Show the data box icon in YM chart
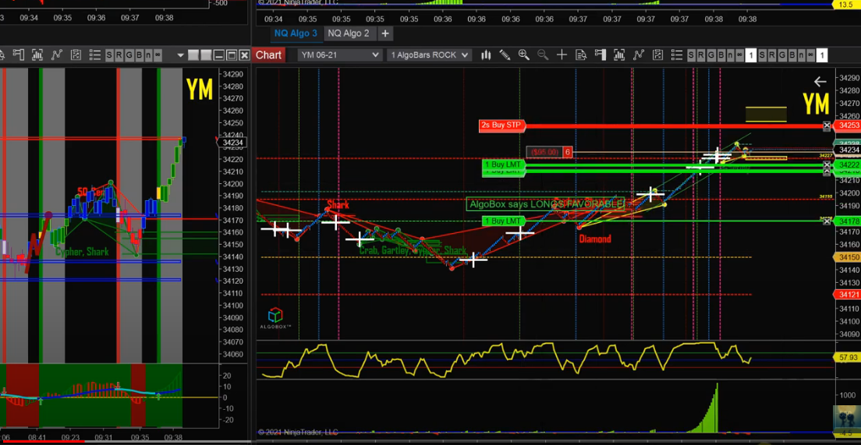The height and width of the screenshot is (445, 861). (x=581, y=55)
